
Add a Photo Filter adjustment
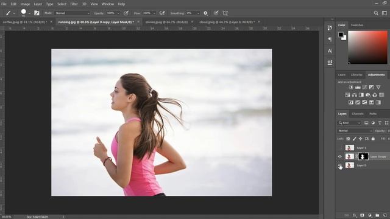[368, 95]
